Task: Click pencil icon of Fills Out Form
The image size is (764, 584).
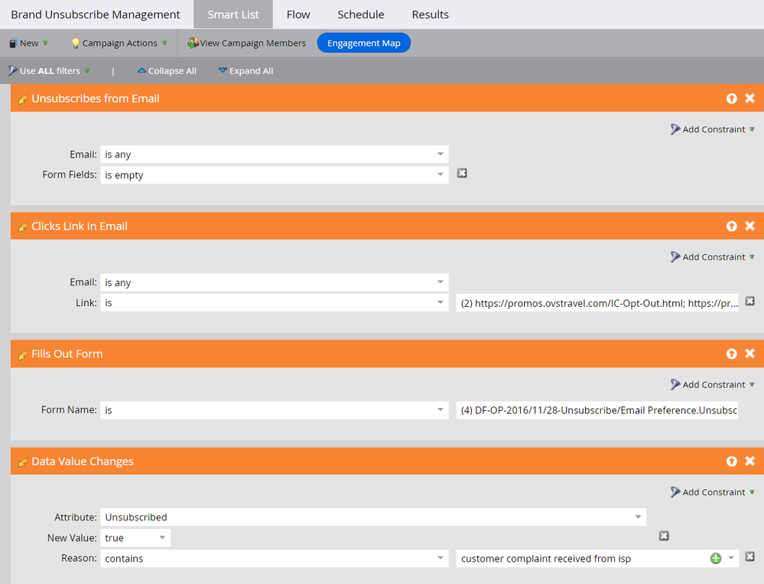Action: (22, 354)
